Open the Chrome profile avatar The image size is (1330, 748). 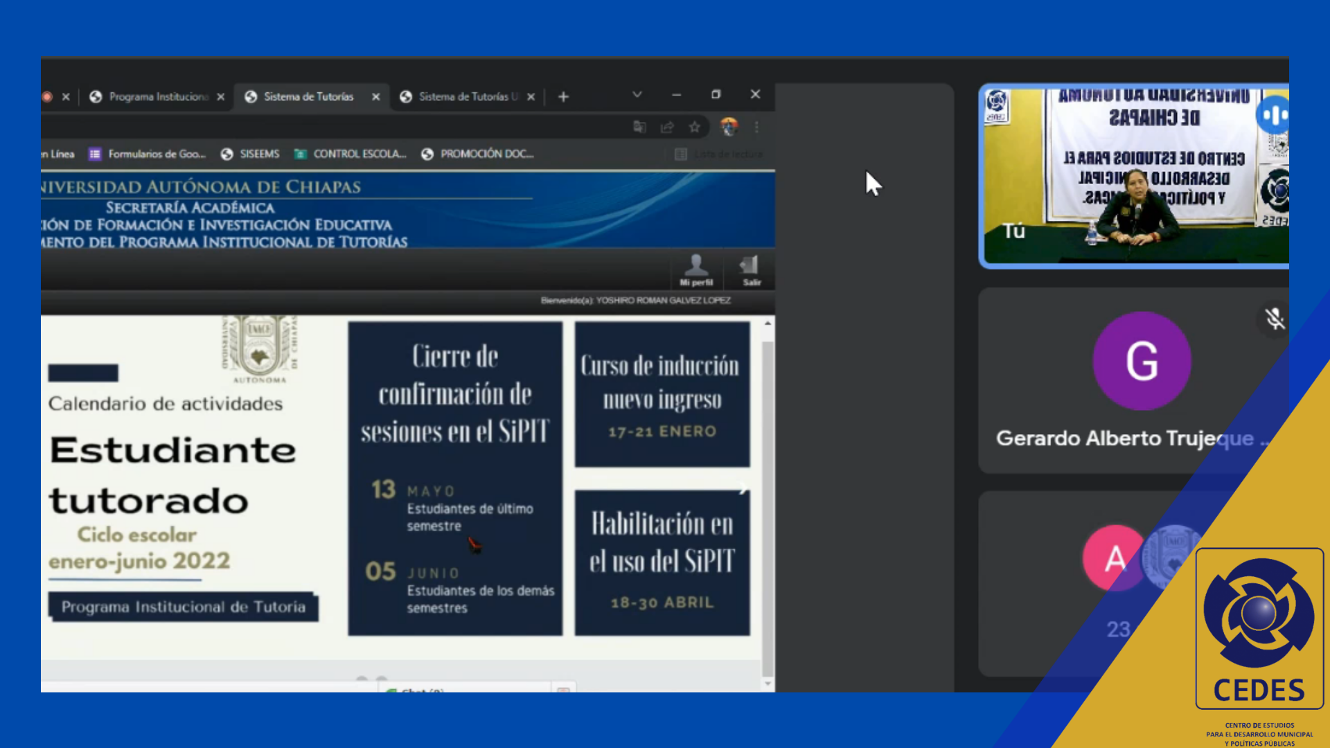pos(729,127)
